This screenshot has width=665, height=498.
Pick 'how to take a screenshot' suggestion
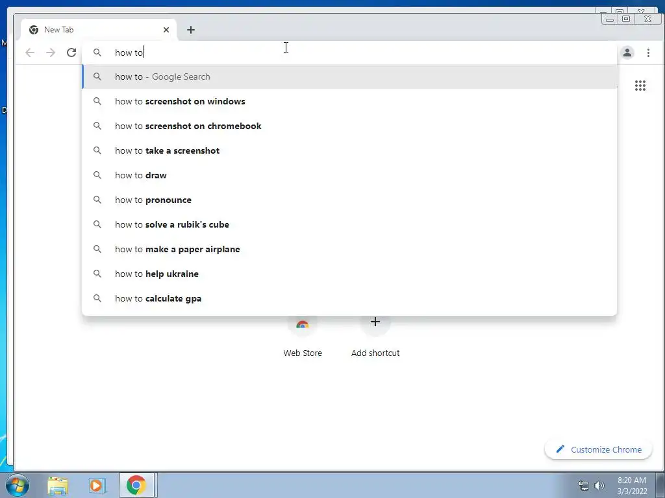(x=349, y=150)
